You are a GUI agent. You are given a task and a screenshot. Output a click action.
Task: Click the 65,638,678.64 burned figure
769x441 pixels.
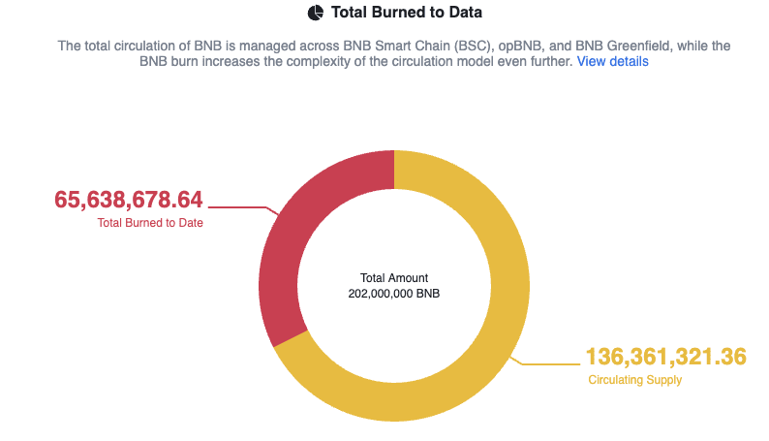[x=129, y=200]
